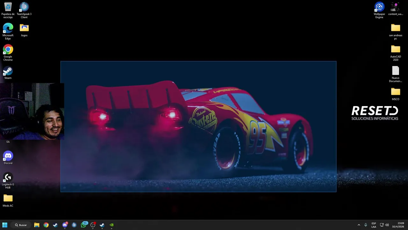Screen dimensions: 408x230
Task: Select the Nuevo Documen... text file
Action: click(x=396, y=74)
